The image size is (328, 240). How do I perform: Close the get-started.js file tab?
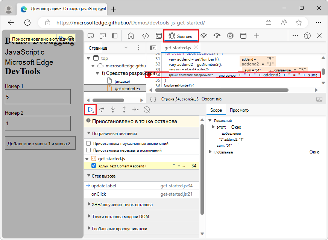tap(196, 47)
